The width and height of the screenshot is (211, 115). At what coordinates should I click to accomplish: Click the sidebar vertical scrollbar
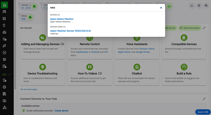coord(15,45)
